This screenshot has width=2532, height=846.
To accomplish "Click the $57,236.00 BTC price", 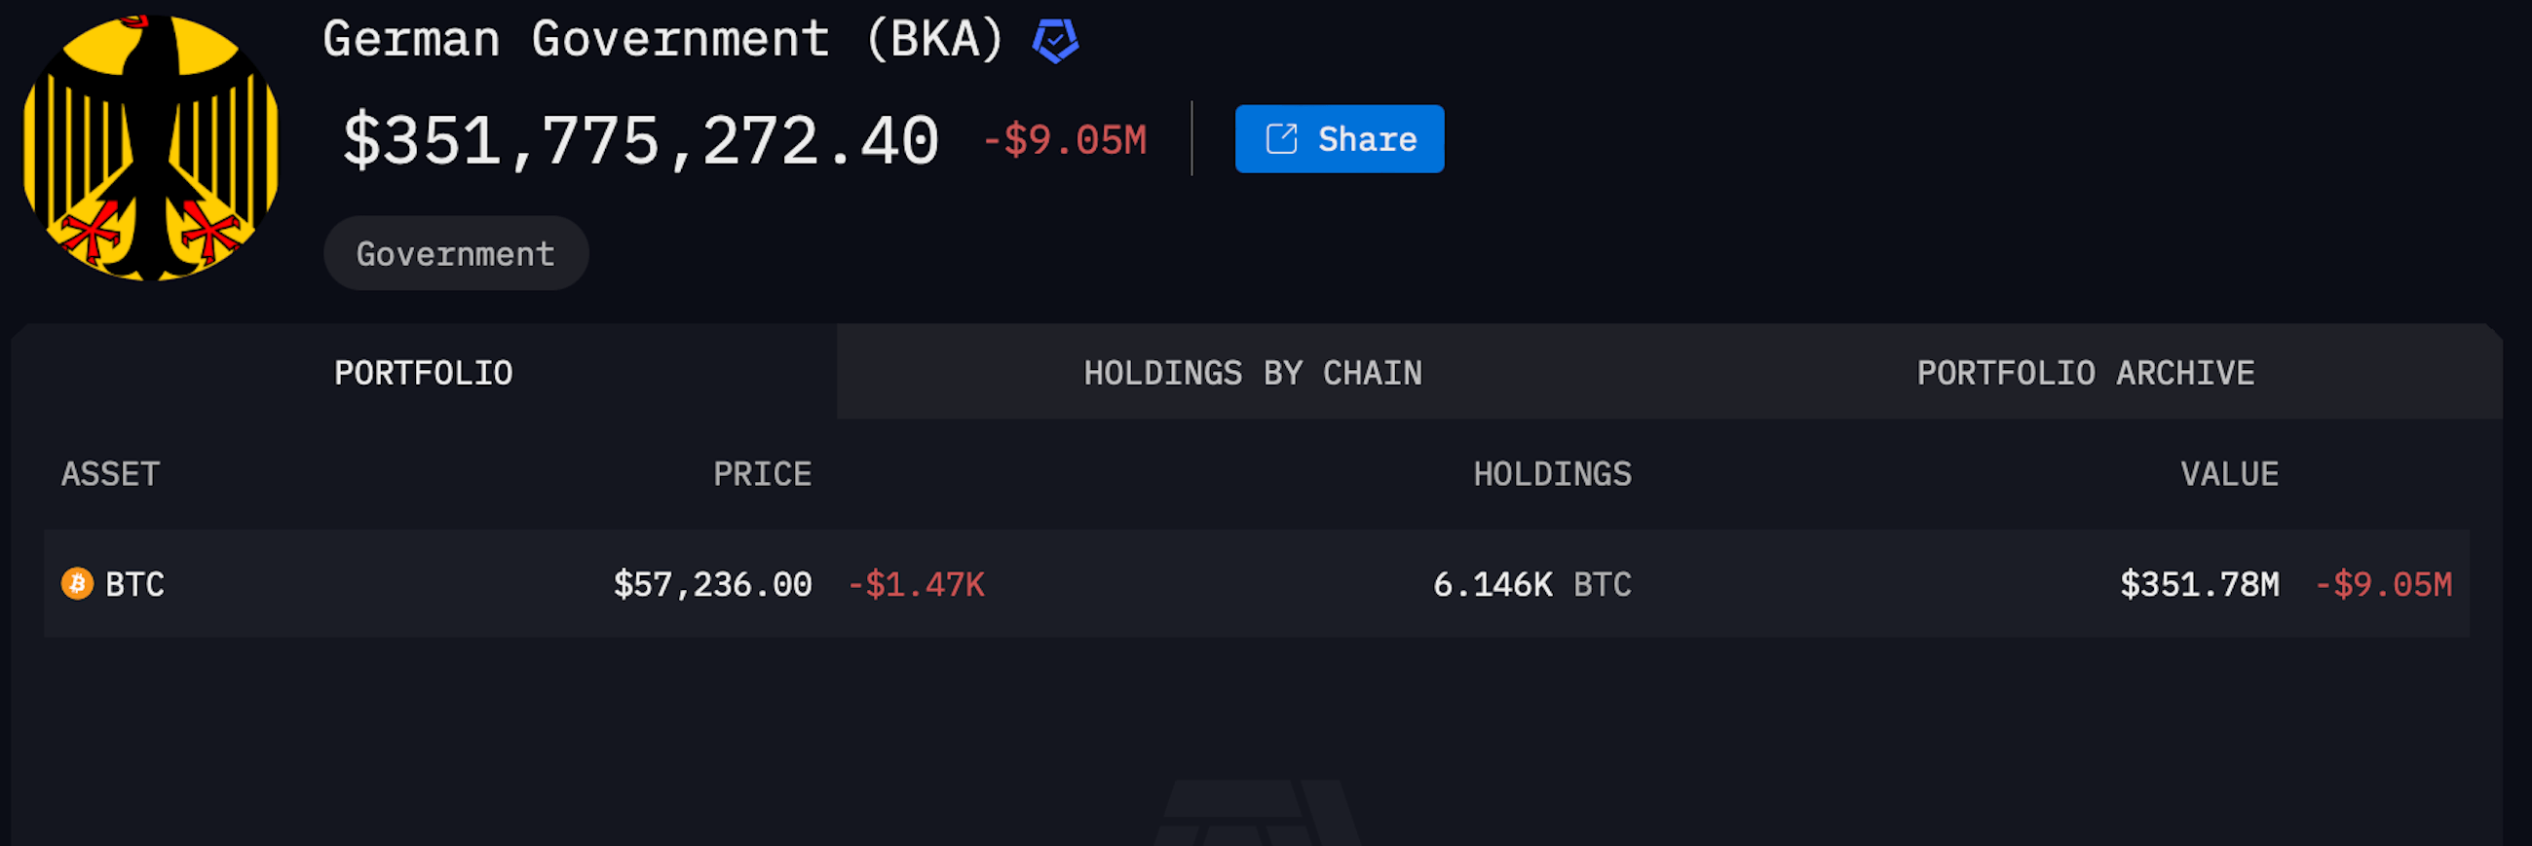I will tap(712, 585).
